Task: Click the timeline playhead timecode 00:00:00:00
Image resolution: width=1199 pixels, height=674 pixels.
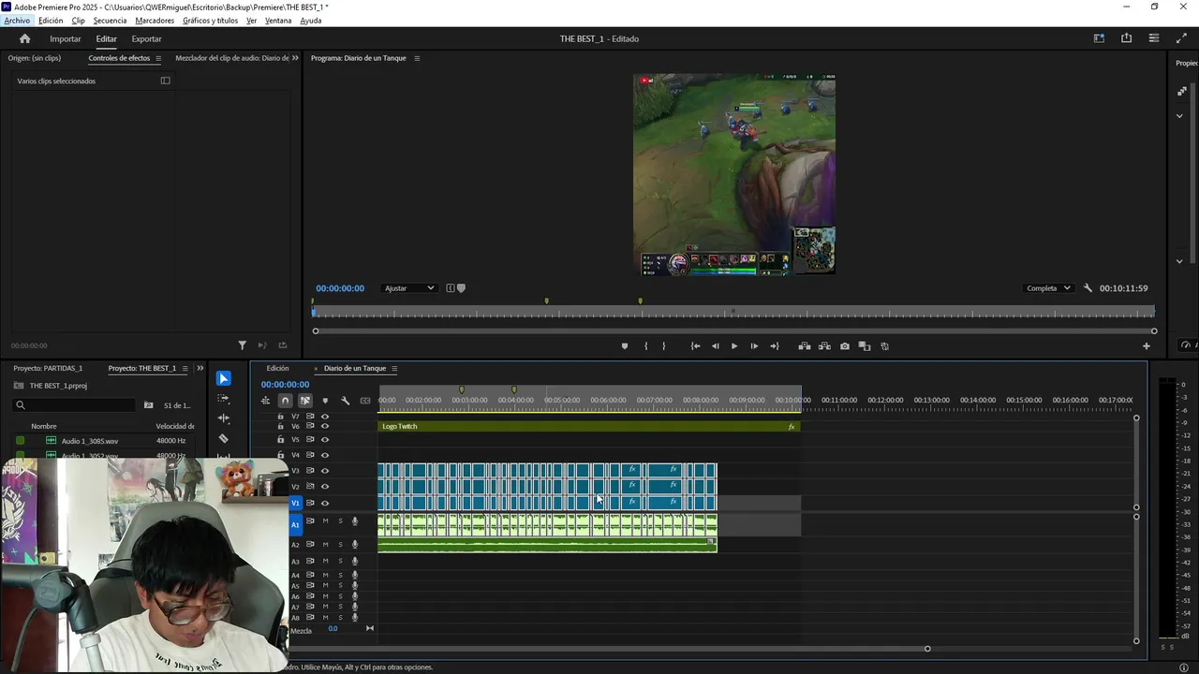Action: pyautogui.click(x=285, y=385)
